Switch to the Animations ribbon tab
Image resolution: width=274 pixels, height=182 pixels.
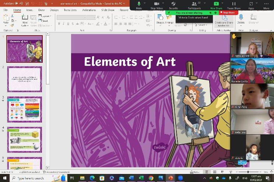click(89, 10)
